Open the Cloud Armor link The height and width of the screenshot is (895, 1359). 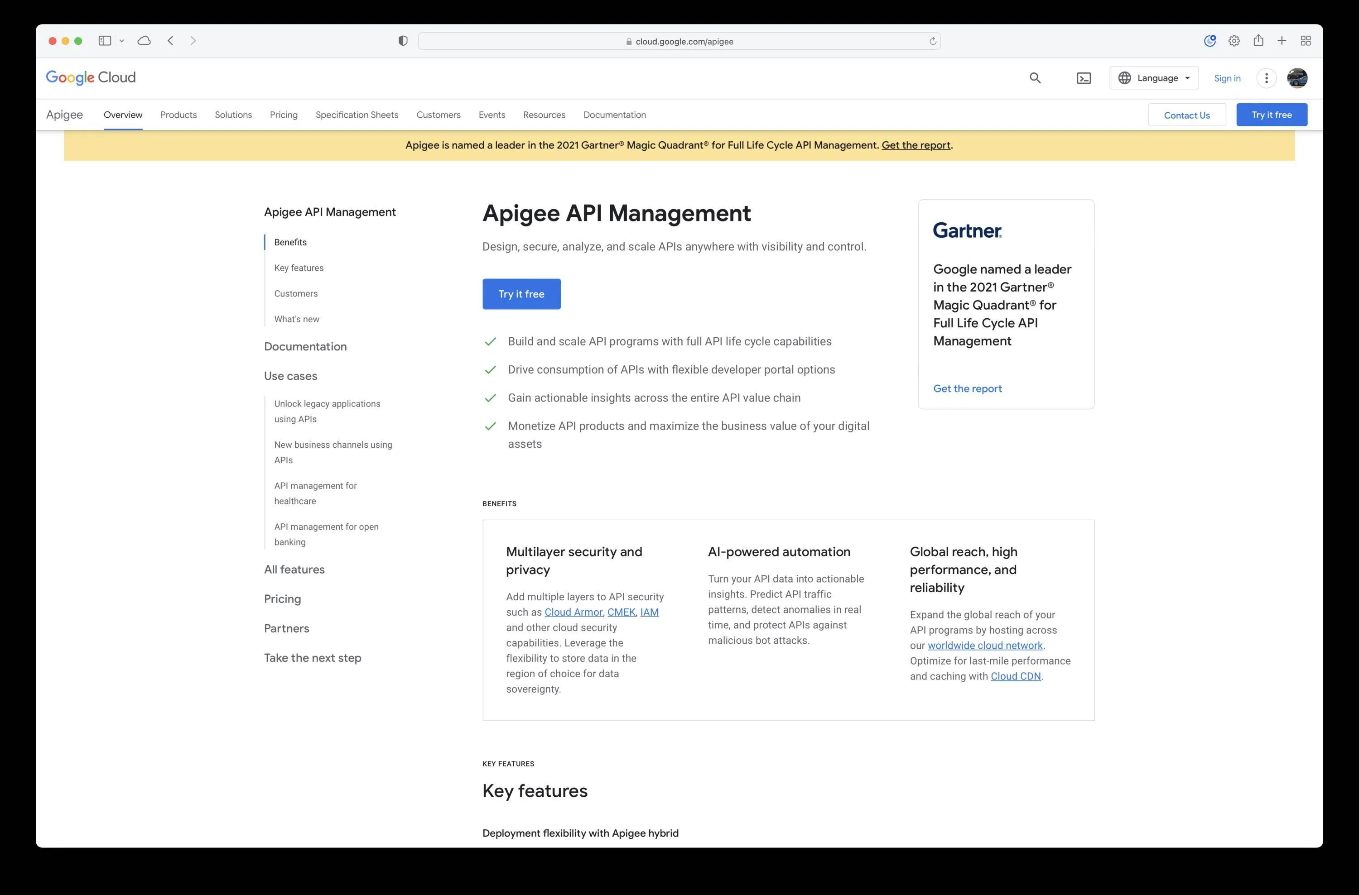(573, 613)
